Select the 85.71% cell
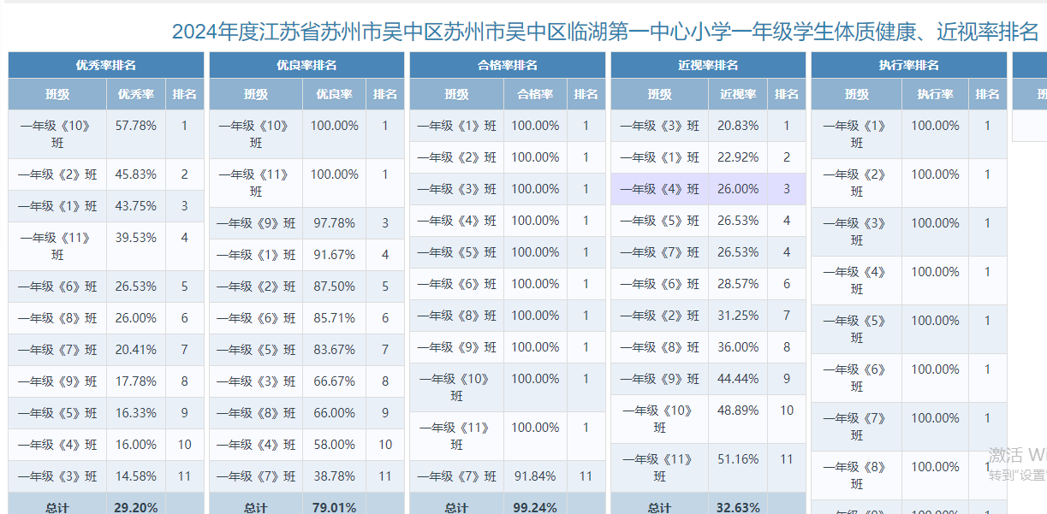The height and width of the screenshot is (514, 1047). pos(334,318)
